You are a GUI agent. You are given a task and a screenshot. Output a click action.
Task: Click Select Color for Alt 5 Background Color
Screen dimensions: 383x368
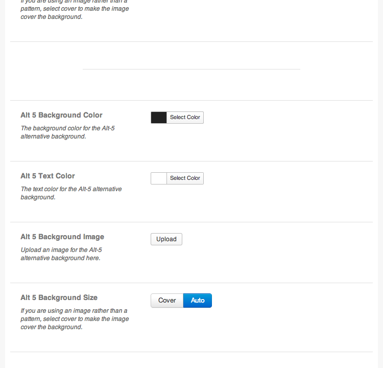[x=185, y=118]
